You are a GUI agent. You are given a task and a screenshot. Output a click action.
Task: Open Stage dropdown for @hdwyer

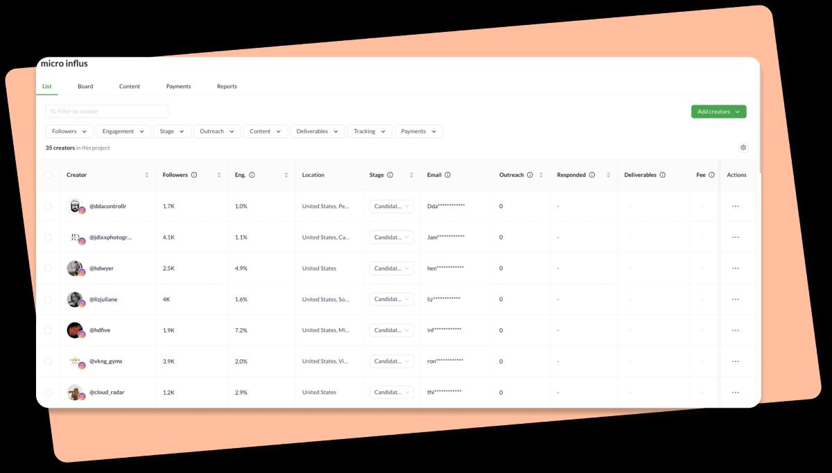tap(392, 268)
